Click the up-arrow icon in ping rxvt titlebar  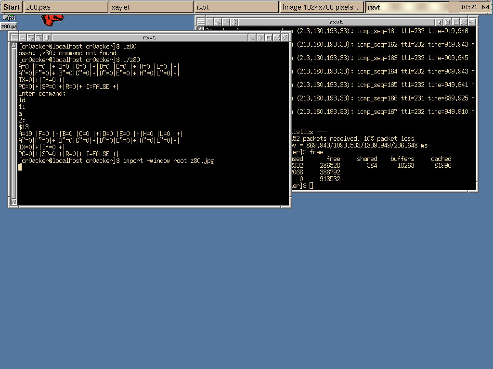tap(225, 22)
